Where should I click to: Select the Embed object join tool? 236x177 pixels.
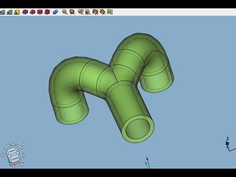(x=9, y=12)
